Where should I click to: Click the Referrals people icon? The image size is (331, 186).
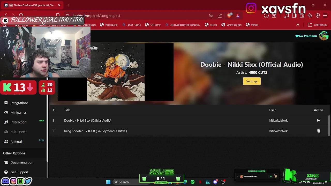[6, 142]
